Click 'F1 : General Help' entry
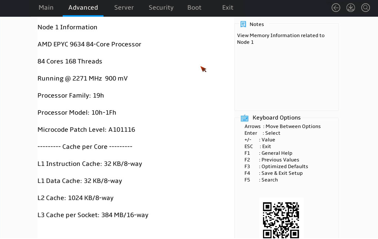The height and width of the screenshot is (239, 378). pos(268,153)
